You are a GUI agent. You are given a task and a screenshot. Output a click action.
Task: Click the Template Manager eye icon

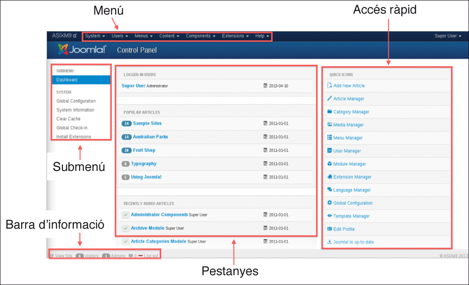[x=329, y=216]
